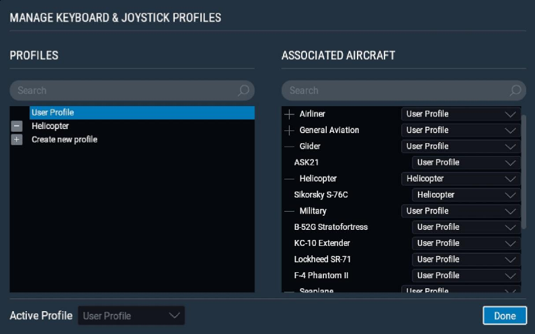The height and width of the screenshot is (334, 535).
Task: Collapse the Helicopter aircraft category
Action: (290, 179)
